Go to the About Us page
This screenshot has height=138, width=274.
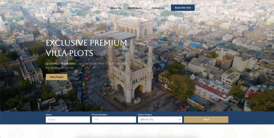(116, 8)
